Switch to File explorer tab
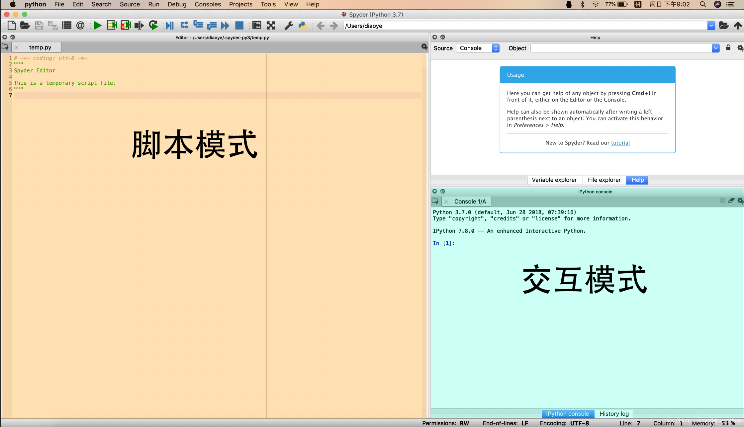 [x=604, y=180]
